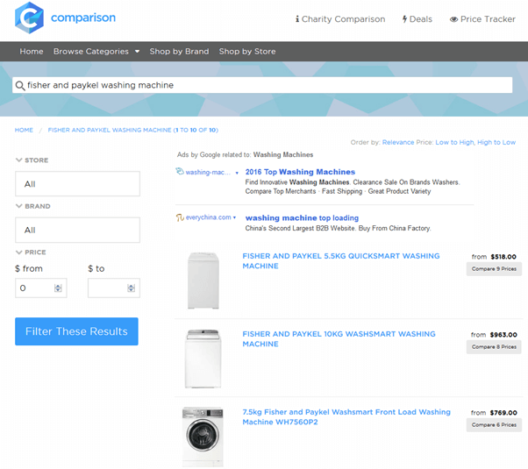This screenshot has width=528, height=469.
Task: Click the comparison site name text
Action: [x=83, y=18]
